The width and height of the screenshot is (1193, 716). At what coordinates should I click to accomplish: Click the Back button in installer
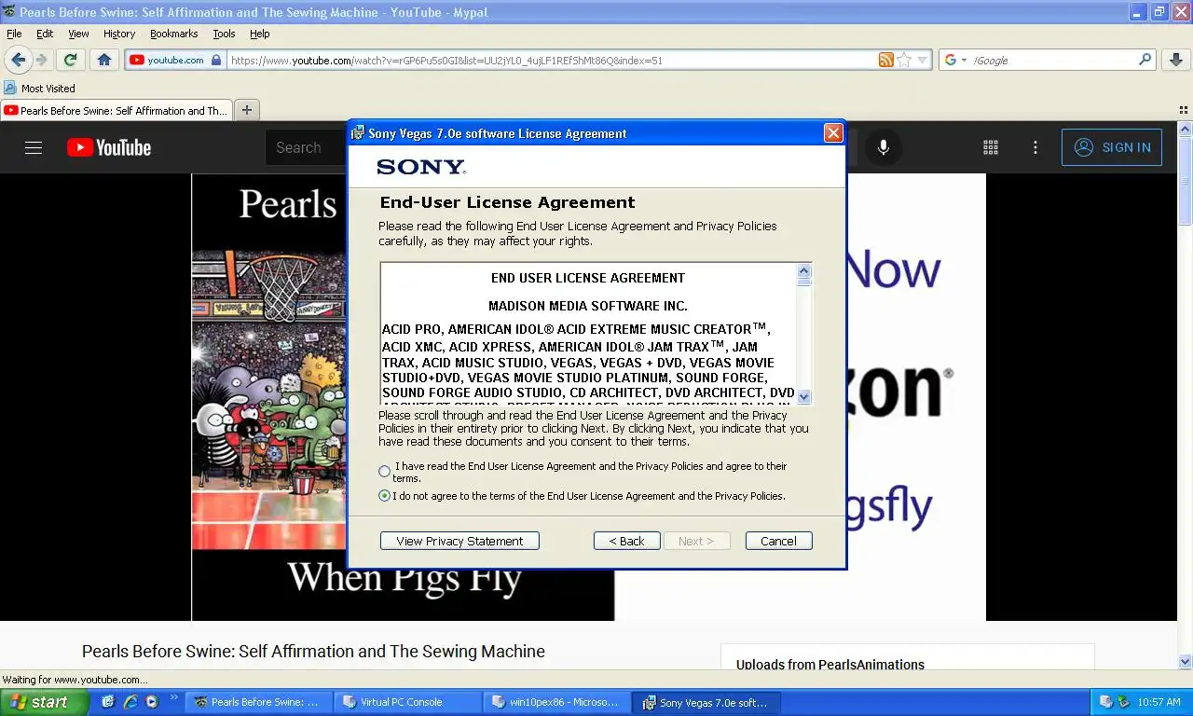tap(627, 541)
